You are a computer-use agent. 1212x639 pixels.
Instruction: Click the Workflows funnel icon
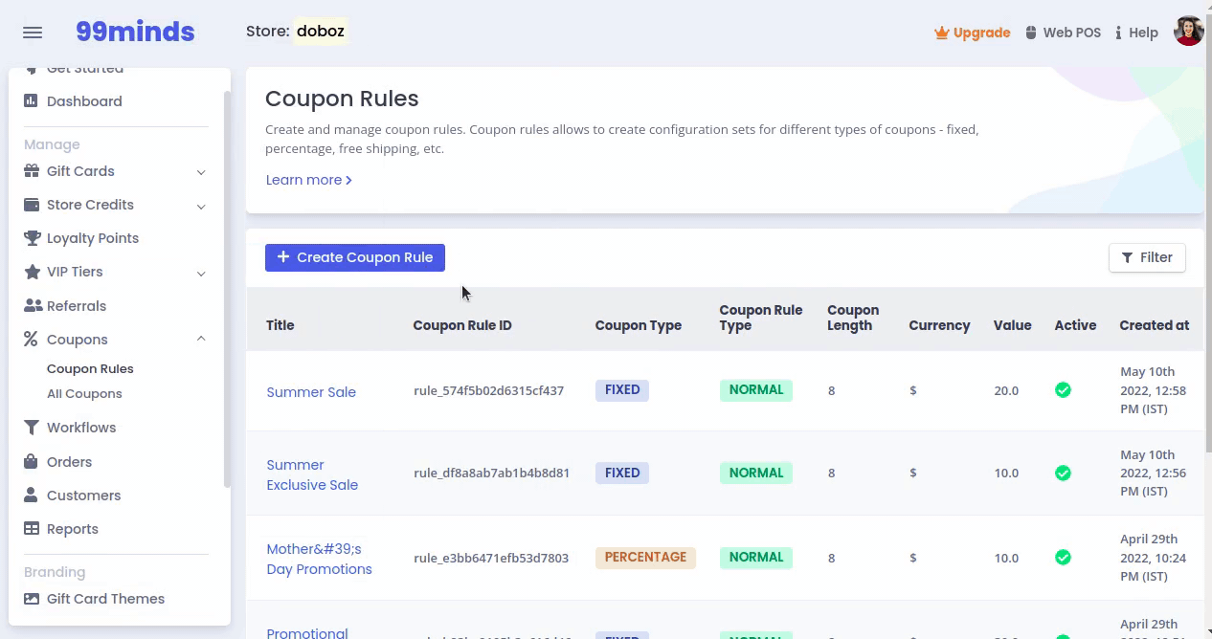pos(32,428)
